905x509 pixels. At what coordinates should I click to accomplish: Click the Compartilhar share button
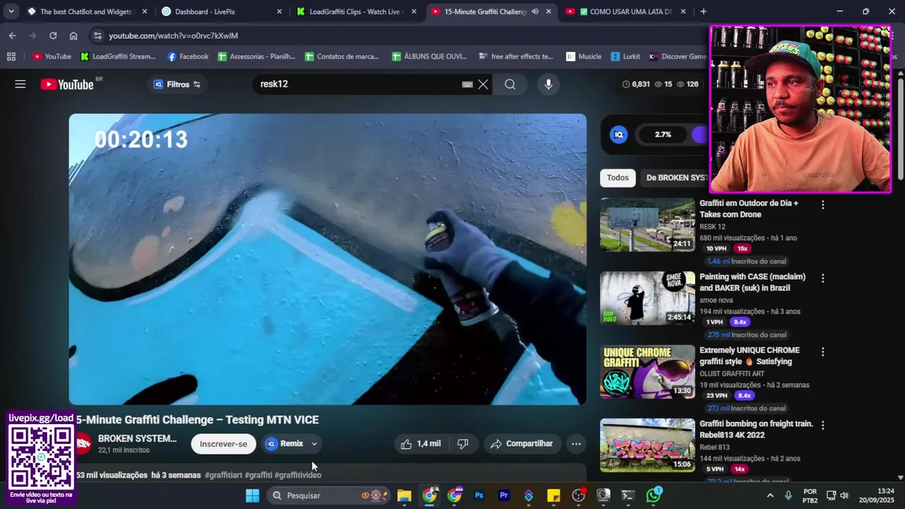tap(521, 444)
